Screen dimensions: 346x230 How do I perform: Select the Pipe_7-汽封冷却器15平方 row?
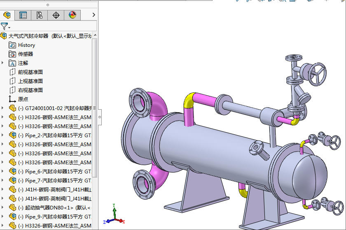pos(55,180)
